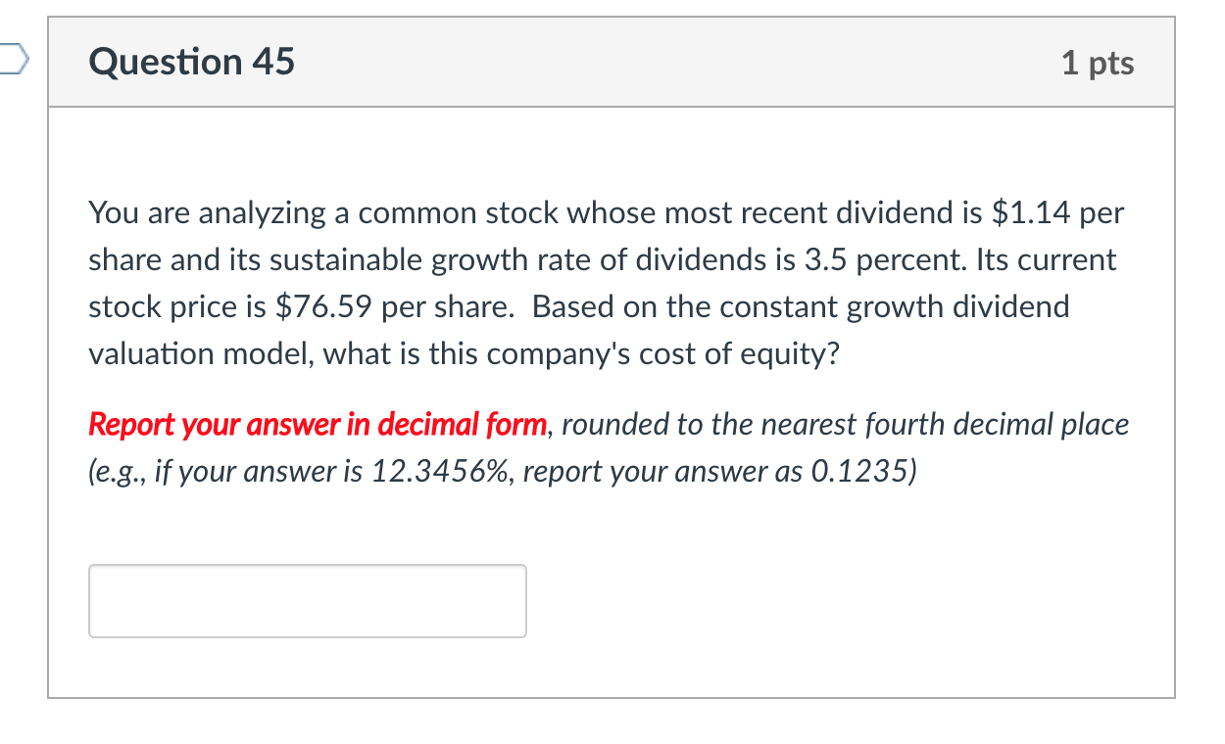
Task: Click inside the answer input box
Action: 307,600
